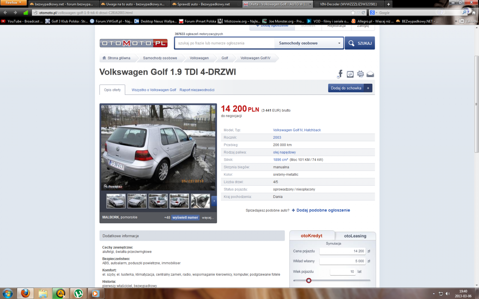Image resolution: width=479 pixels, height=299 pixels.
Task: Open uTorrent from the taskbar
Action: pos(78,294)
